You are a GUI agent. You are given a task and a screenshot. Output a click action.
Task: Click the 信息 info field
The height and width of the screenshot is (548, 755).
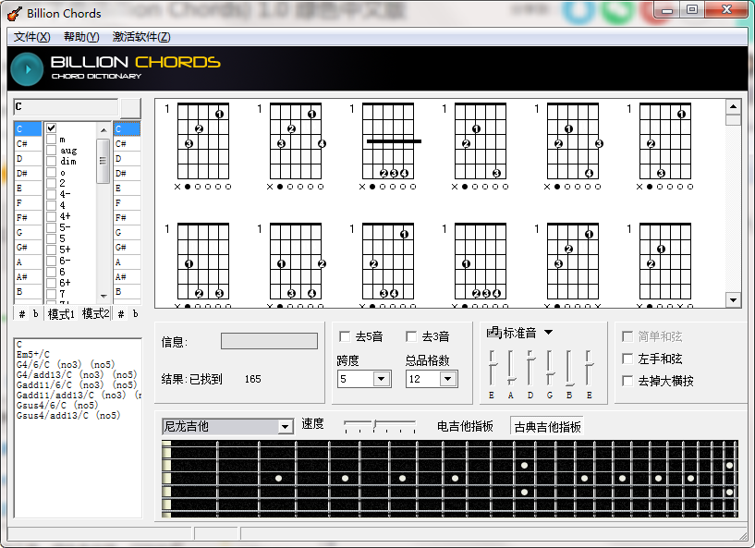pos(269,341)
